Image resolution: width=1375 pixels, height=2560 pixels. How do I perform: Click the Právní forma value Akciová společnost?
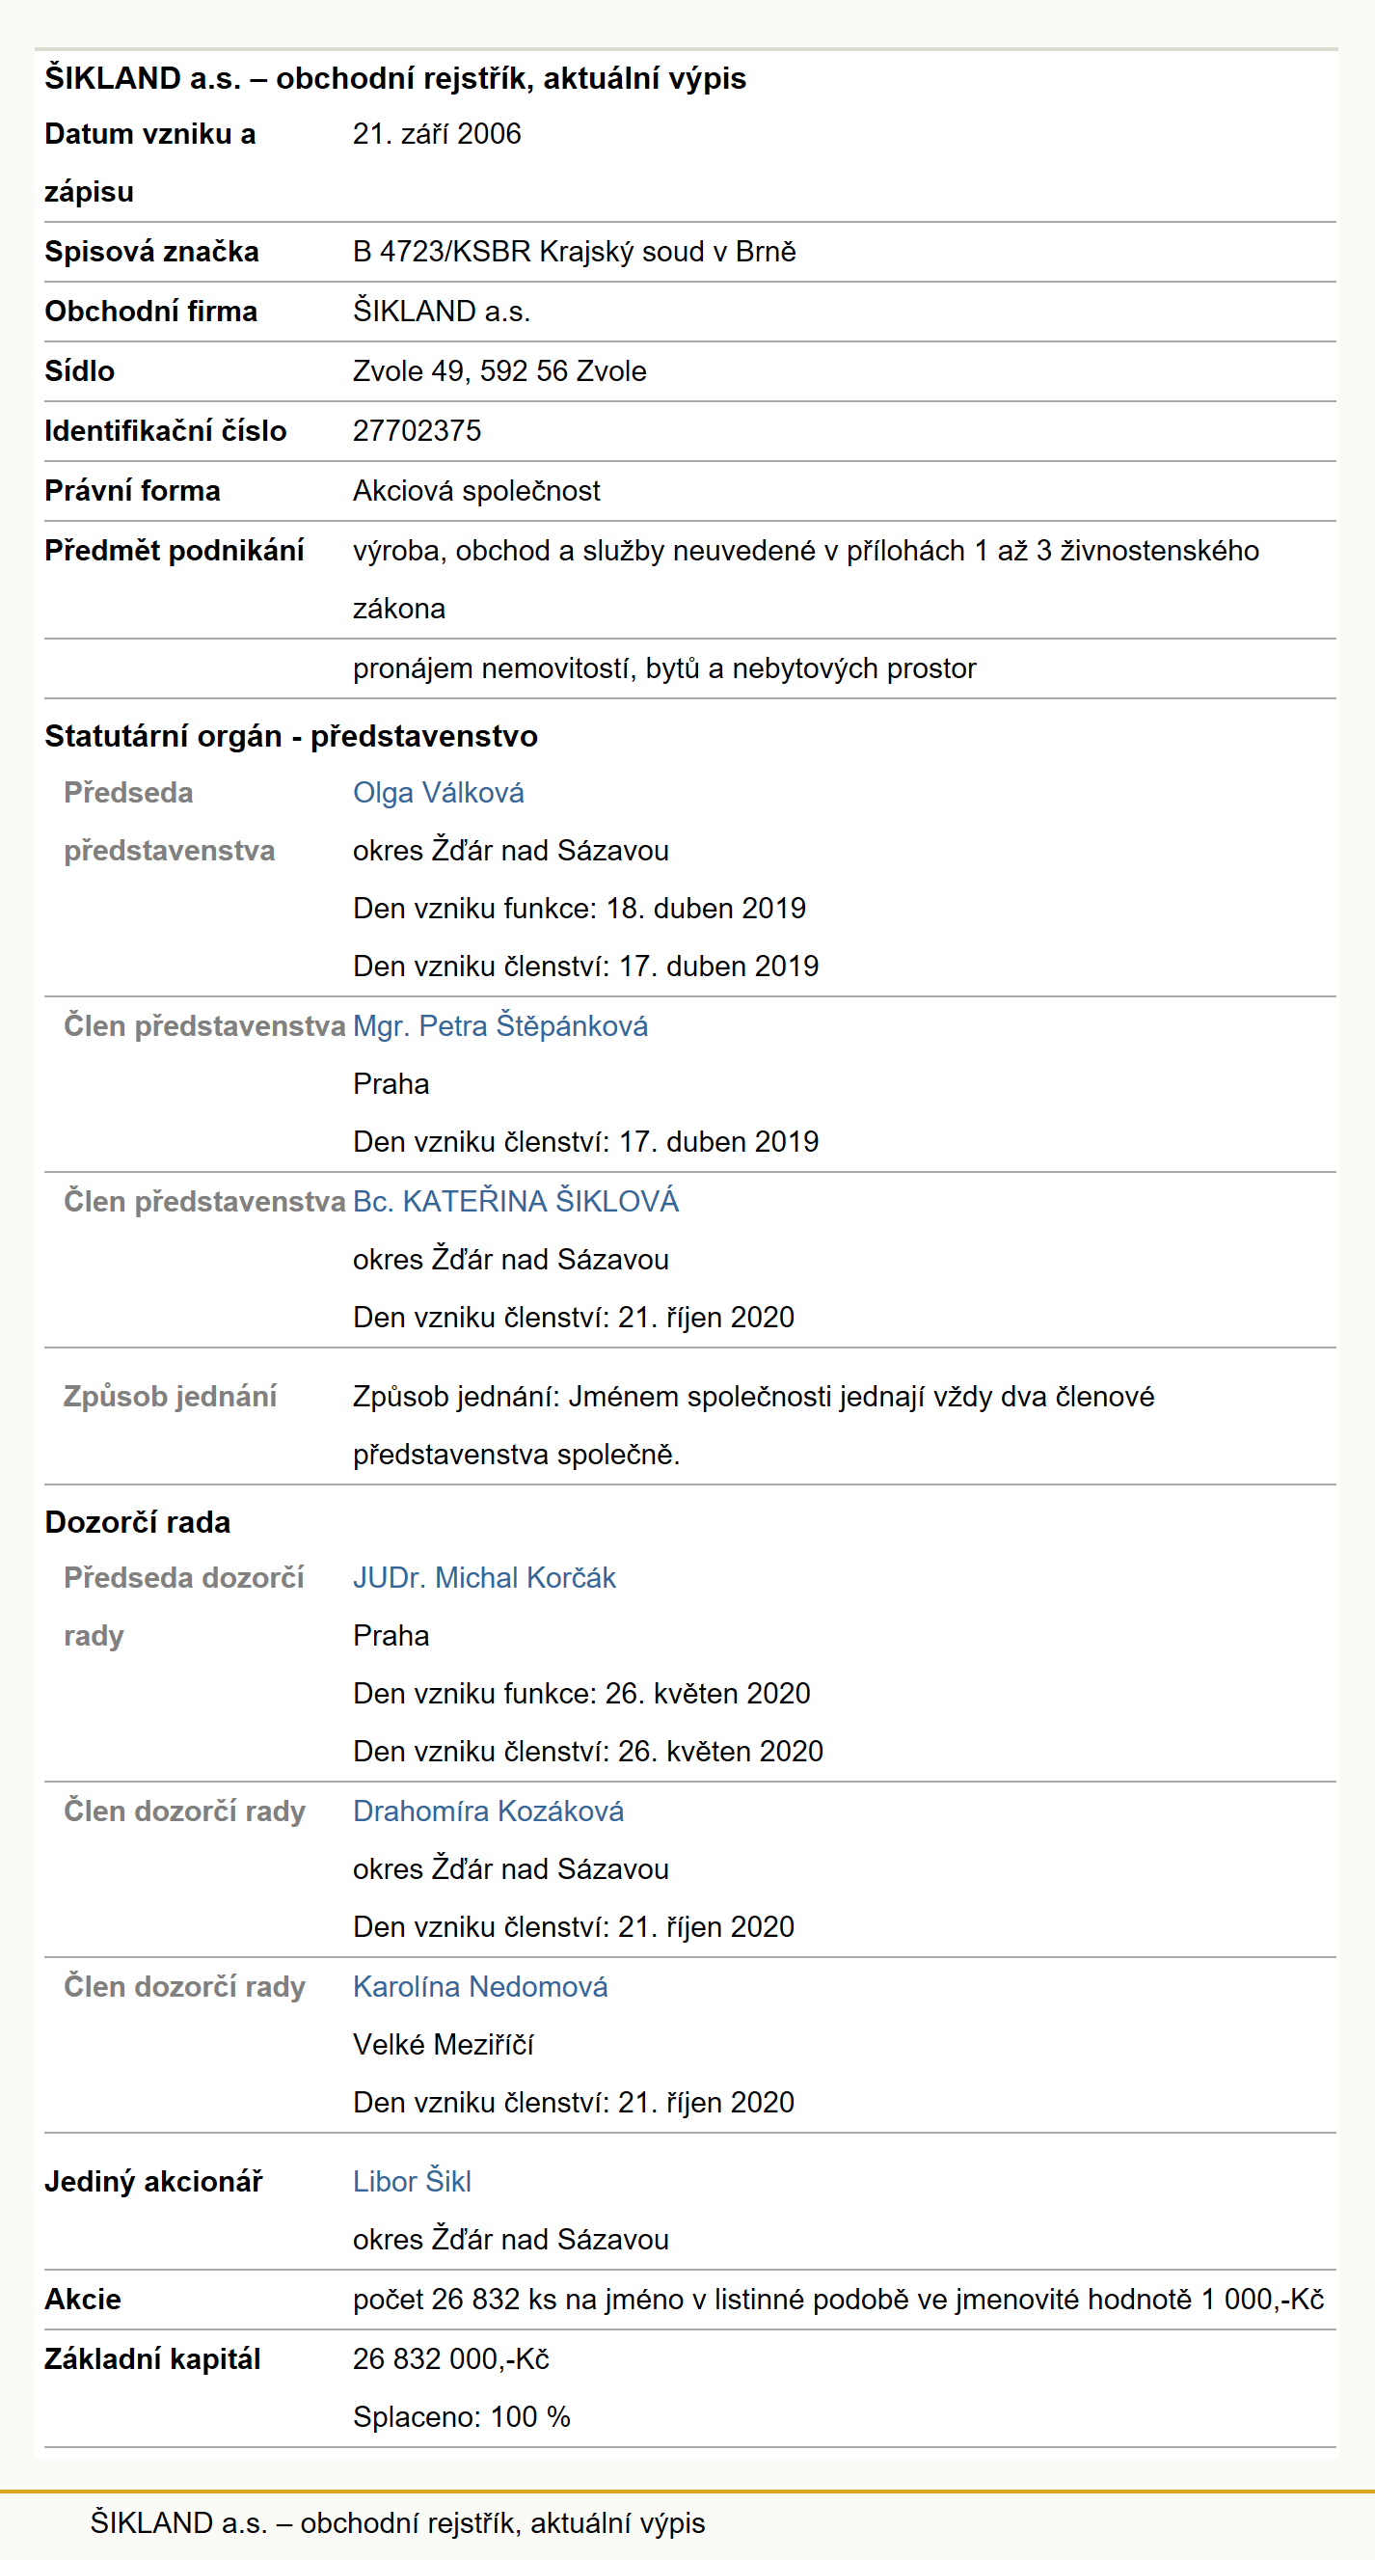point(476,490)
